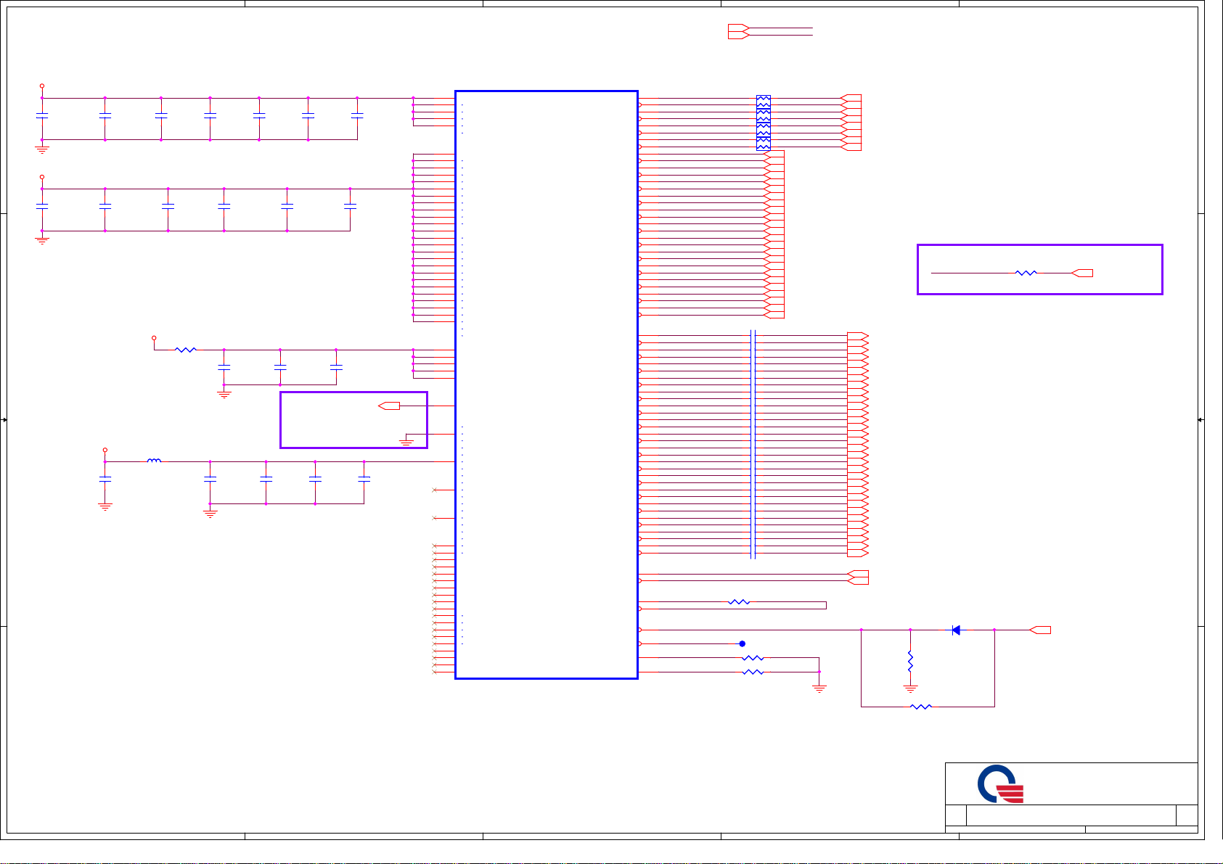Select the large blue IC component body
This screenshot has height=864, width=1223.
point(547,384)
